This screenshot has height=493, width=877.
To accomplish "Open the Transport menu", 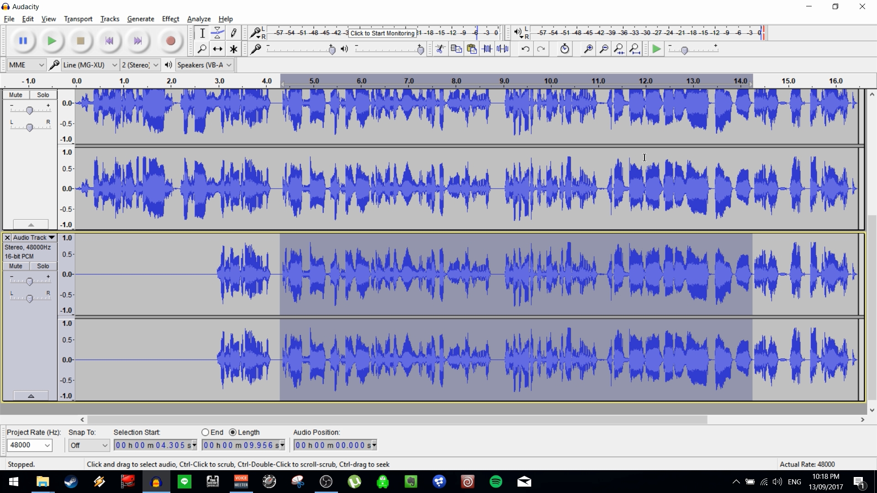I will (x=78, y=19).
